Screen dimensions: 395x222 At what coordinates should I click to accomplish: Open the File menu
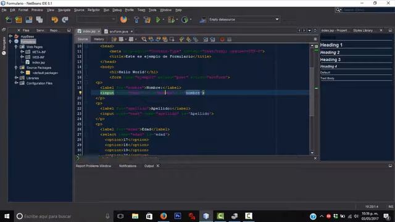(x=4, y=10)
